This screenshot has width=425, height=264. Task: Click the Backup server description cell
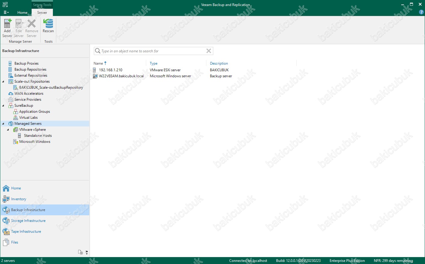coord(221,76)
